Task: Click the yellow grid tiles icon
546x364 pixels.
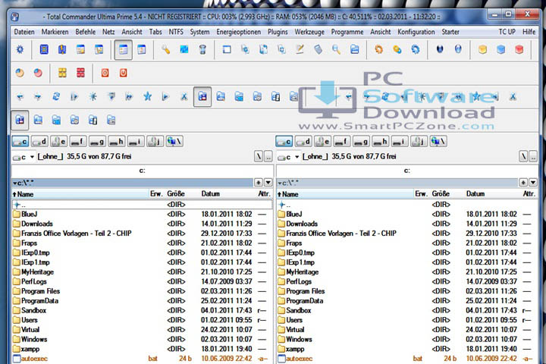Action: [62, 73]
